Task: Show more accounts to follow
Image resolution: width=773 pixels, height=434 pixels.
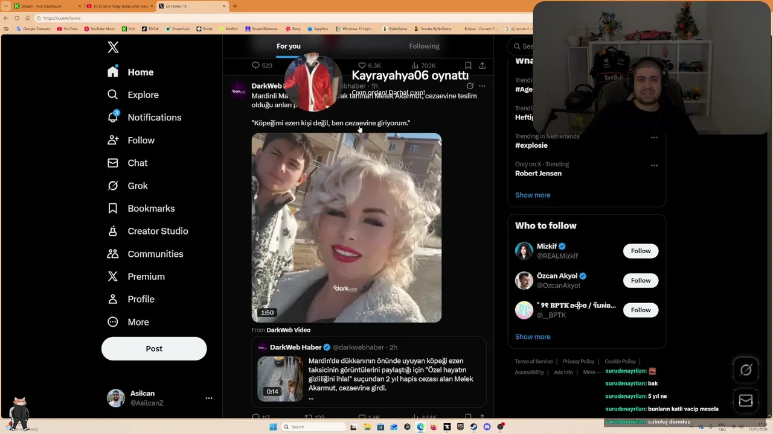Action: [x=533, y=337]
